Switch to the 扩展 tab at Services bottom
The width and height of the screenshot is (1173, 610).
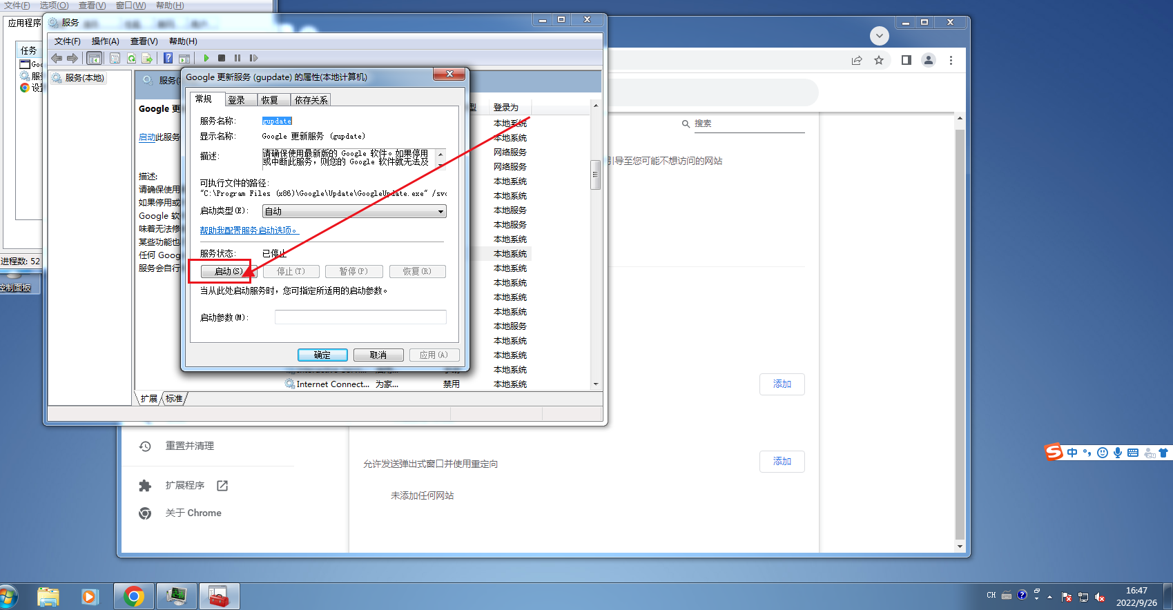pos(149,399)
